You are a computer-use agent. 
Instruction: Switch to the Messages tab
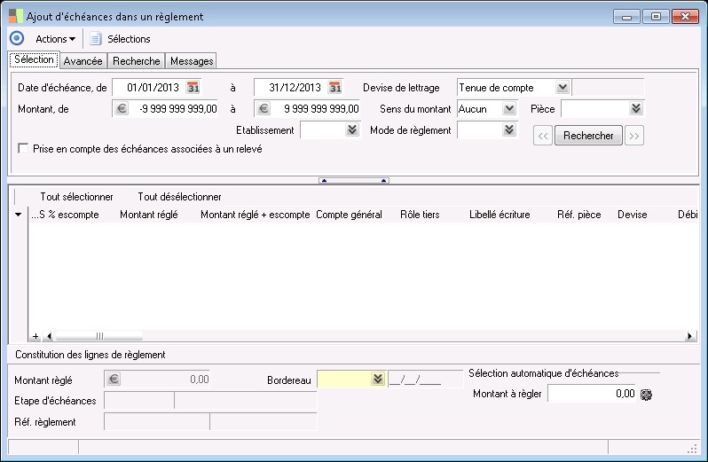coord(191,61)
